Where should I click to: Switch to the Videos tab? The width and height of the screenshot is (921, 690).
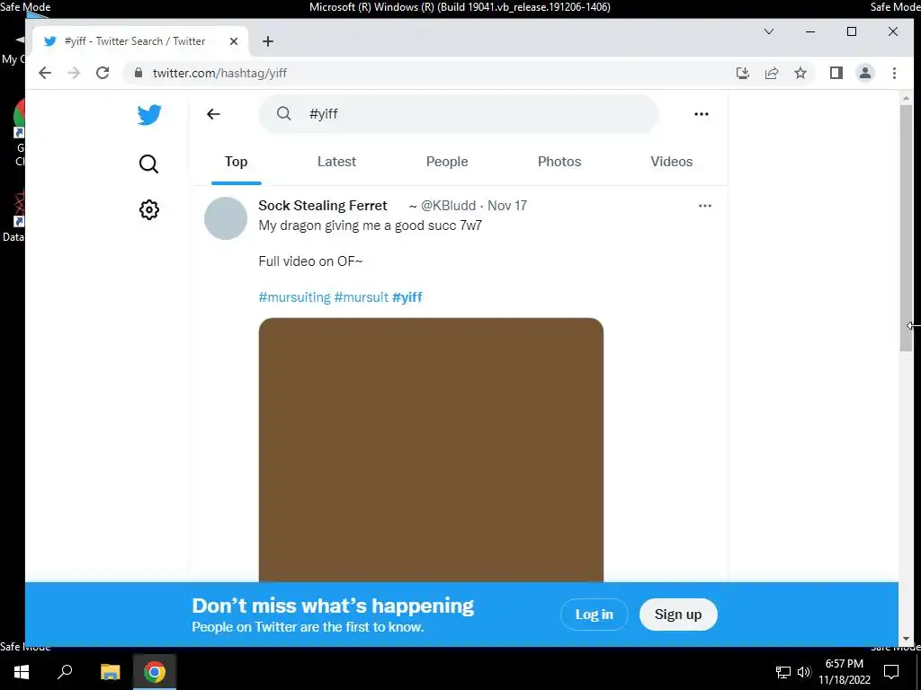pyautogui.click(x=671, y=162)
